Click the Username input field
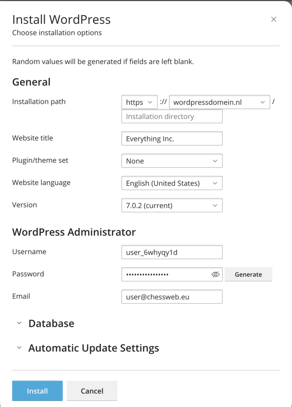This screenshot has width=292, height=407. (172, 252)
